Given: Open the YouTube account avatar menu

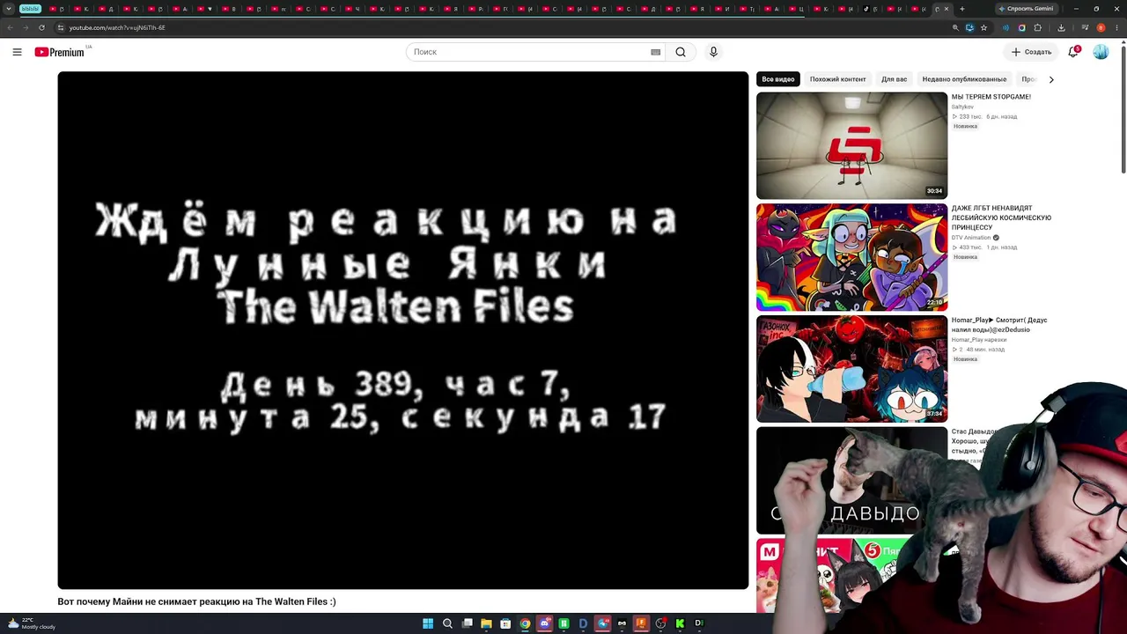Looking at the screenshot, I should 1101,52.
